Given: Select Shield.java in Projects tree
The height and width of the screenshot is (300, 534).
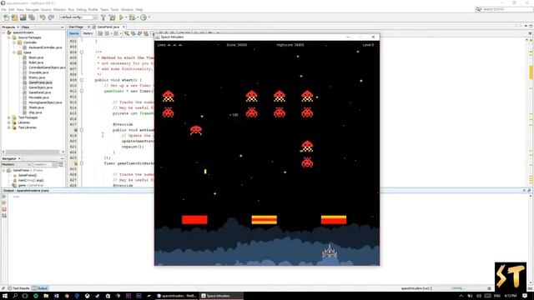Looking at the screenshot, I should point(36,107).
